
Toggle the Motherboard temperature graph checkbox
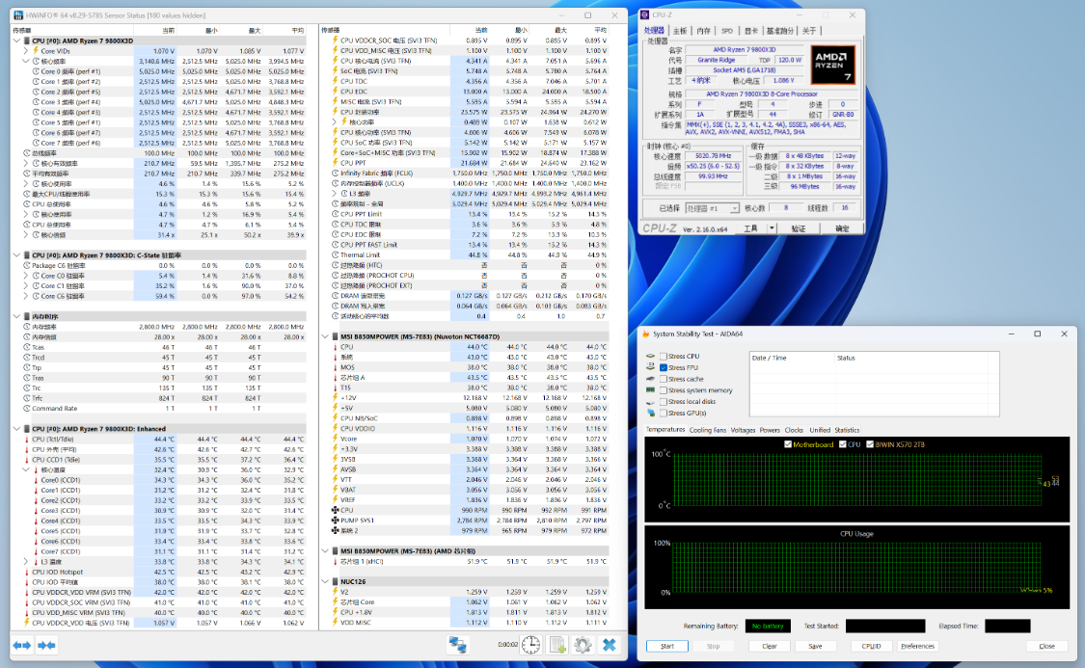787,444
